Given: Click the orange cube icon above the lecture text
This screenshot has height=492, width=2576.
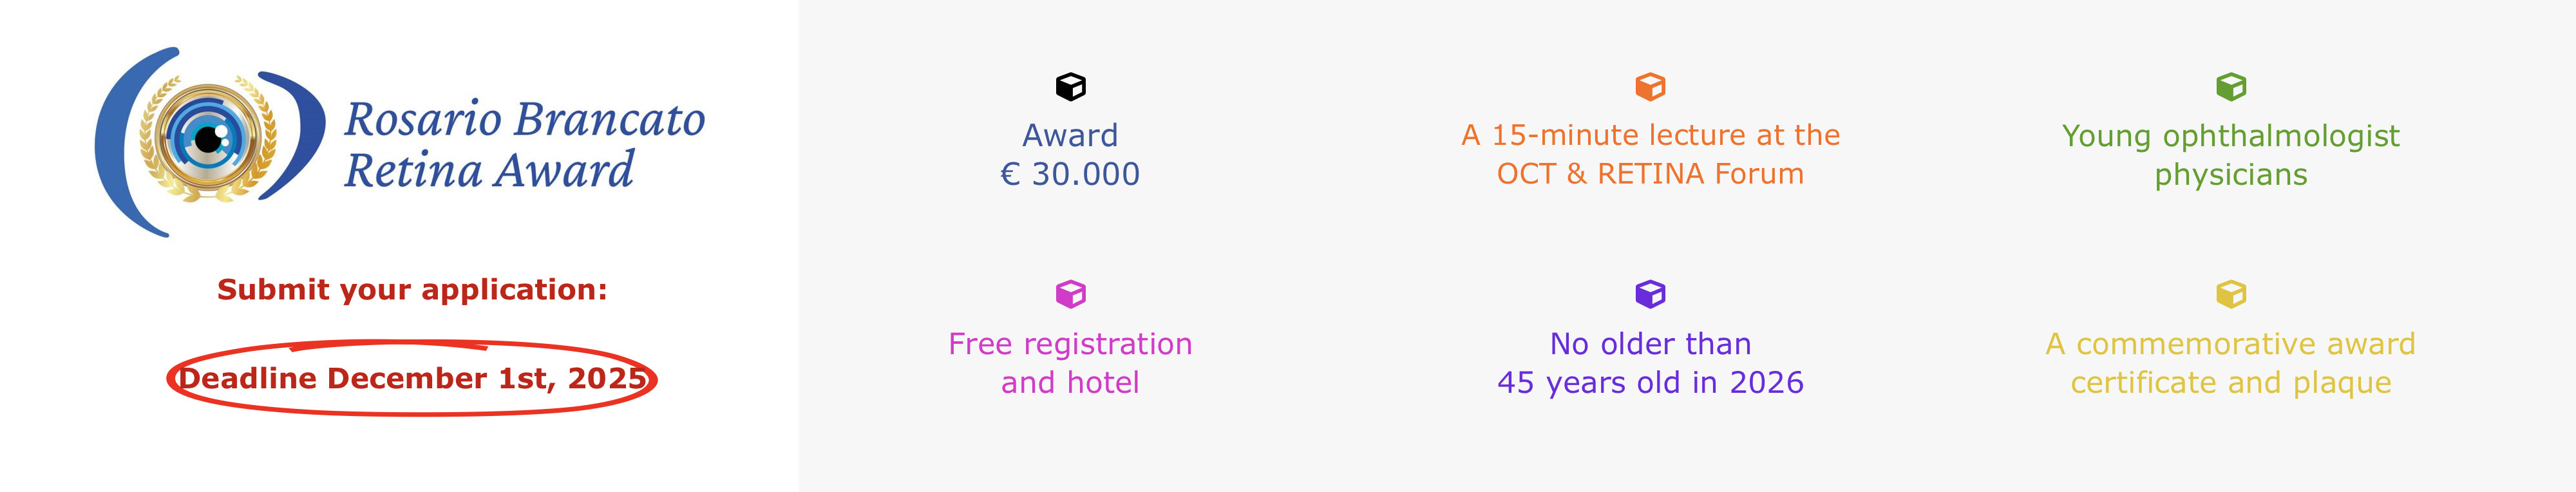Looking at the screenshot, I should [x=1650, y=87].
